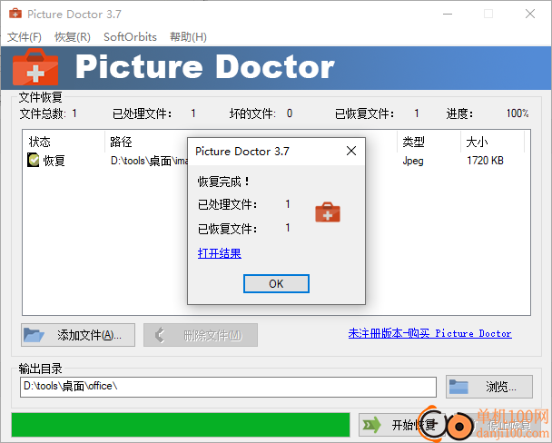Viewport: 552px width, 443px height.
Task: Click the green progress bar
Action: pos(181,425)
